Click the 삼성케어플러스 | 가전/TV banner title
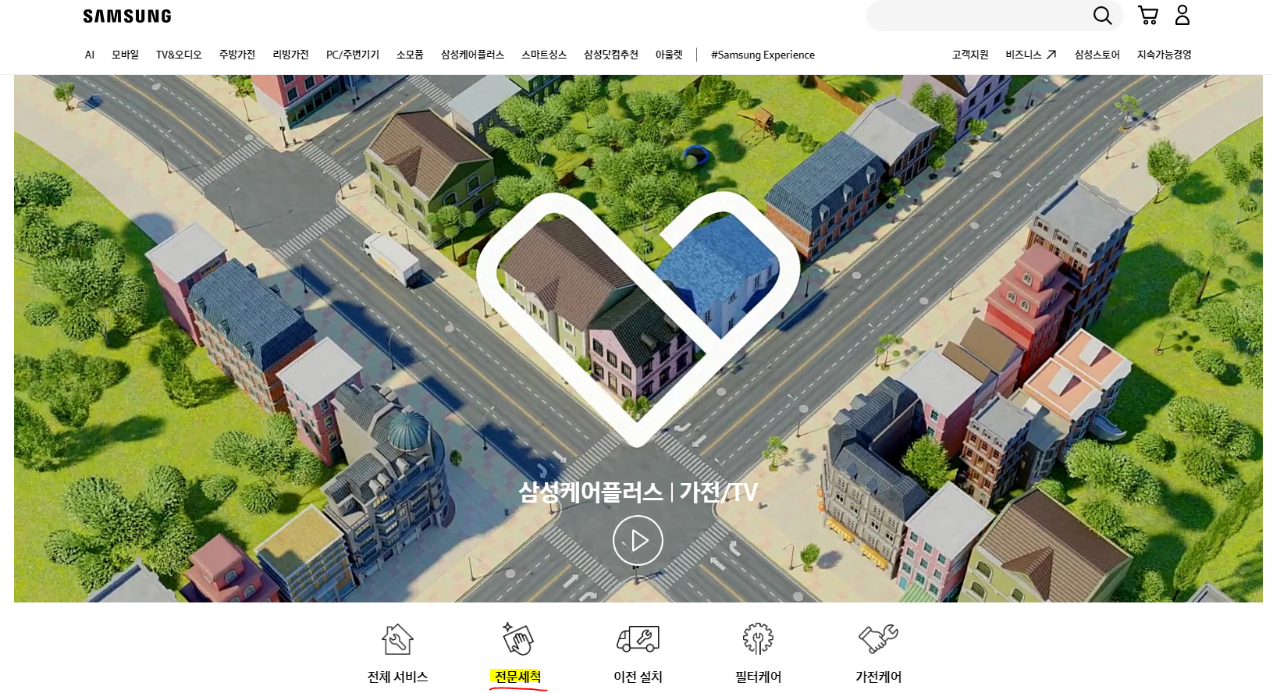The width and height of the screenshot is (1273, 693). [638, 492]
